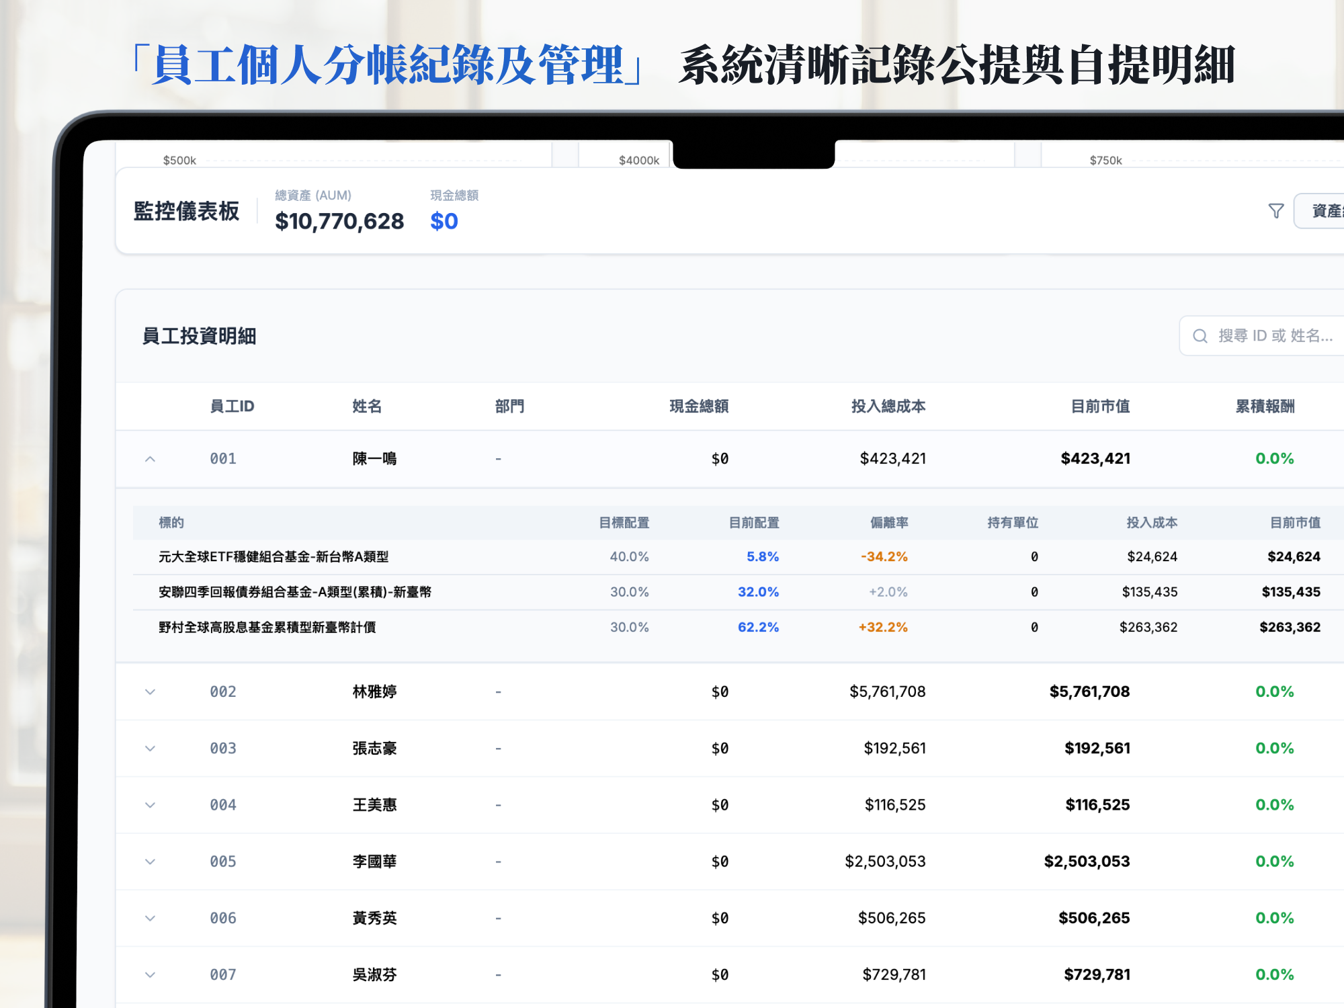Expand employee 006 黃秀英 row
Screen dimensions: 1344x1008
pos(150,918)
